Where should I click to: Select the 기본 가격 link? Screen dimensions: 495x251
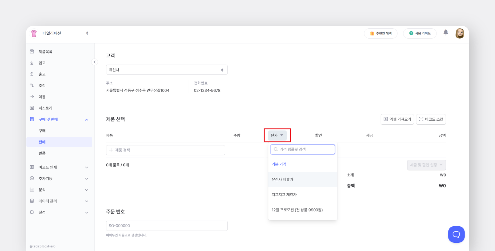[279, 164]
